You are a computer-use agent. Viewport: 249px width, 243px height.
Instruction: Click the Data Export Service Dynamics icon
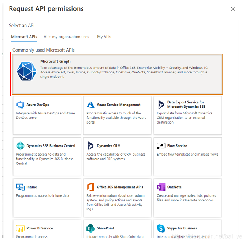(x=161, y=105)
